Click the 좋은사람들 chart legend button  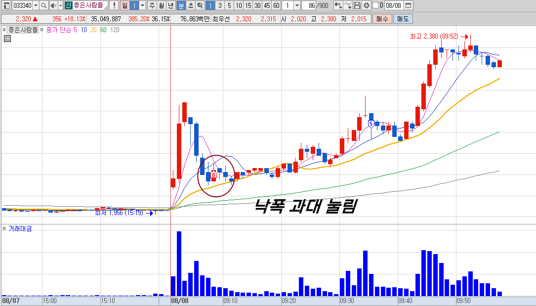point(23,30)
